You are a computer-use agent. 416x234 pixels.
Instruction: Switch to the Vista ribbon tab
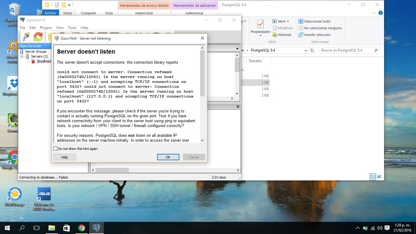(109, 13)
